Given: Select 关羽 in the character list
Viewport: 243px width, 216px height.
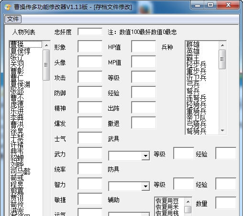Looking at the screenshot, I should coord(26,64).
